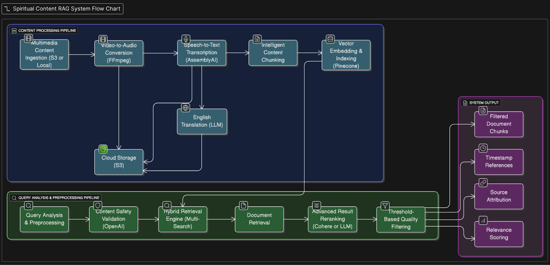Click the bar chart icon on Relevance Scoring

(483, 220)
